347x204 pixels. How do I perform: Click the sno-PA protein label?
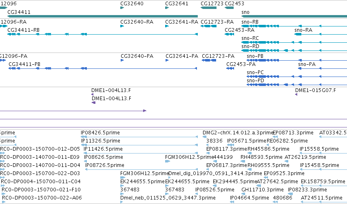(307, 64)
